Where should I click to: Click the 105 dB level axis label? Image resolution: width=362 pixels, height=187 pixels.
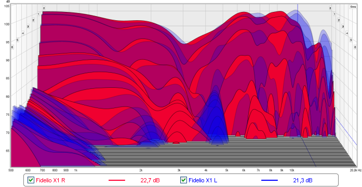(7, 6)
